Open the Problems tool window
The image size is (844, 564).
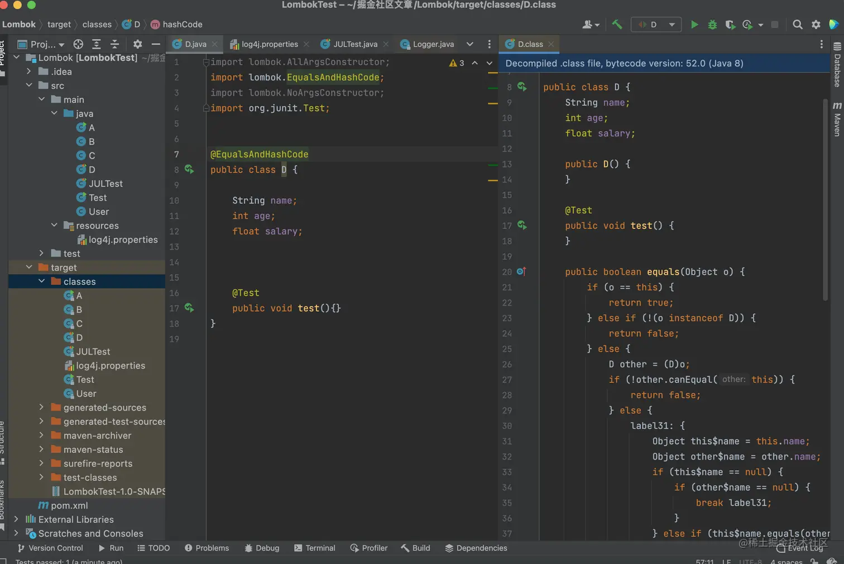207,548
